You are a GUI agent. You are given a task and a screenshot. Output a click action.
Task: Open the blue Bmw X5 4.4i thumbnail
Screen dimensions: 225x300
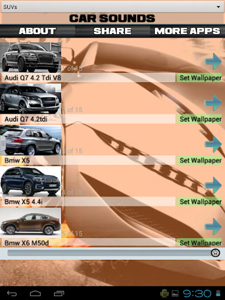(x=31, y=181)
